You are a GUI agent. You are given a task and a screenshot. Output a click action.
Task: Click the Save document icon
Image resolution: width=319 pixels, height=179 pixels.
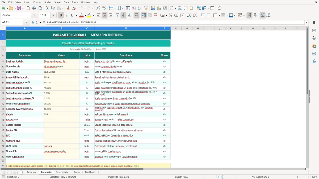pyautogui.click(x=19, y=8)
